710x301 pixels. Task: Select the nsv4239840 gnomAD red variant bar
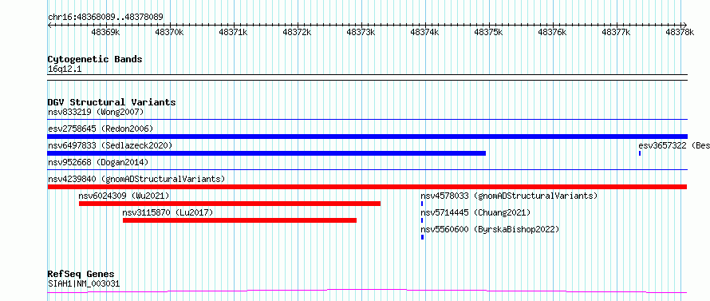pyautogui.click(x=367, y=187)
